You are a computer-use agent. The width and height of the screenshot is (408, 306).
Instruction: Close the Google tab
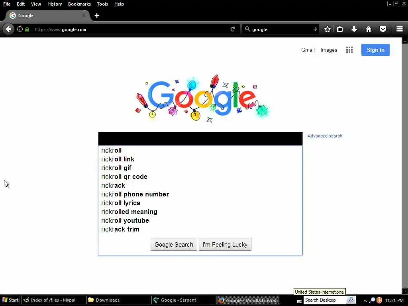point(84,16)
